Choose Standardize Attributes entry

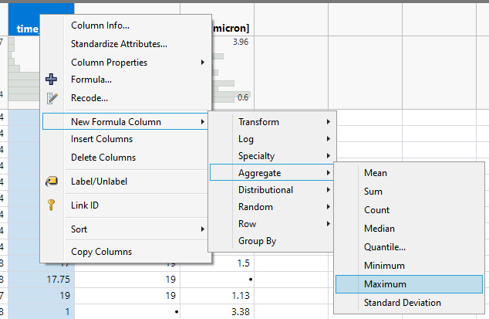click(119, 44)
